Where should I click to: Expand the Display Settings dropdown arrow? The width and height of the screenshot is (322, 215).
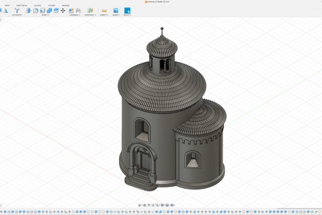click(164, 205)
